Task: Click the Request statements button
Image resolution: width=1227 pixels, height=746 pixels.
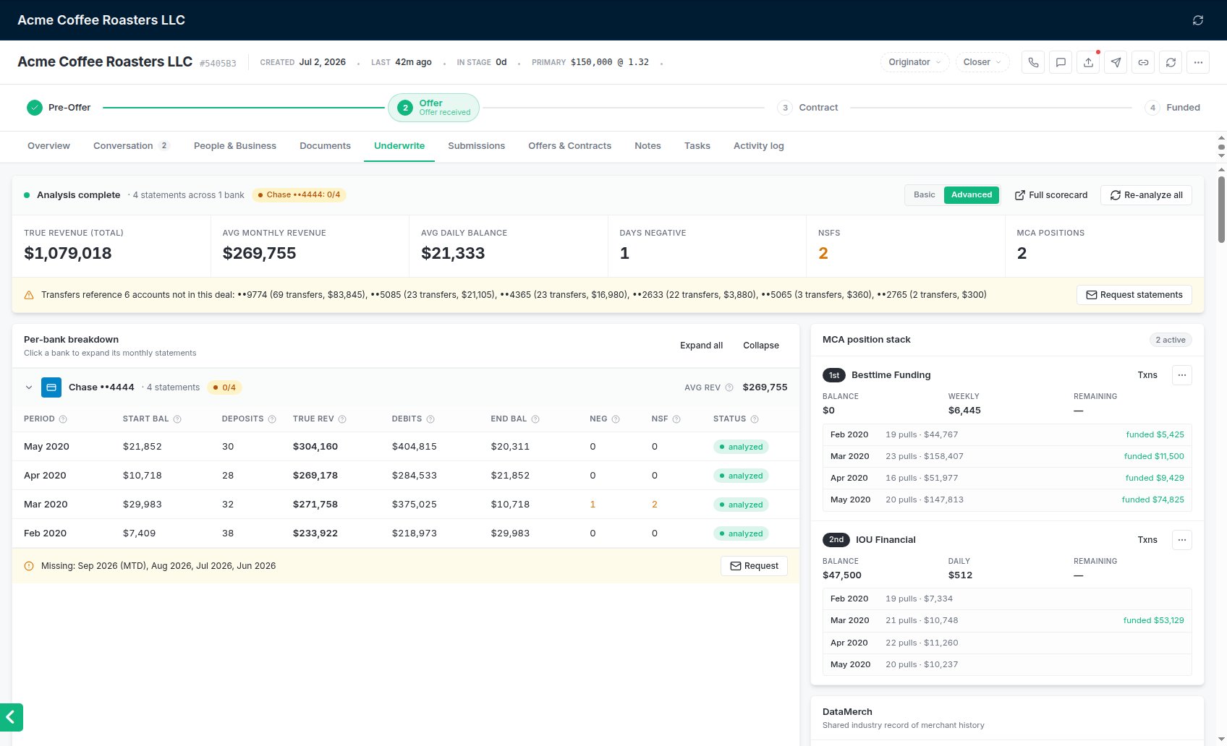Action: tap(1134, 295)
